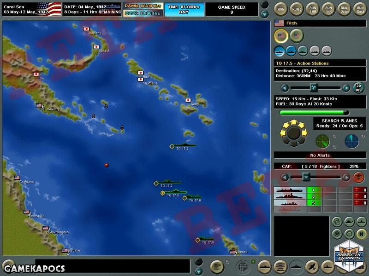Decrease task group speed with left arrow
Image resolution: width=369 pixels, height=276 pixels.
(285, 88)
